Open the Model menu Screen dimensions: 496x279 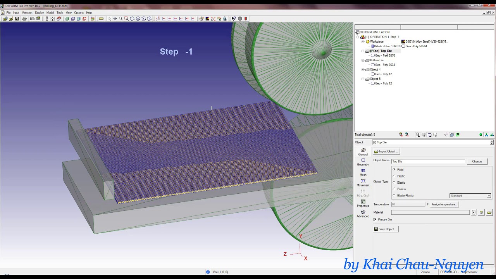coord(50,13)
